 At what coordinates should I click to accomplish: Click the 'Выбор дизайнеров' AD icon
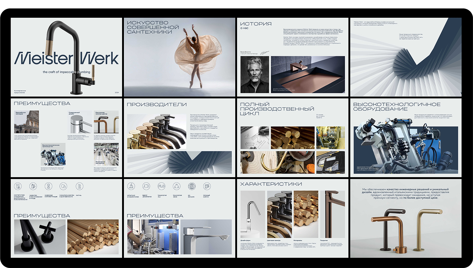(x=146, y=186)
